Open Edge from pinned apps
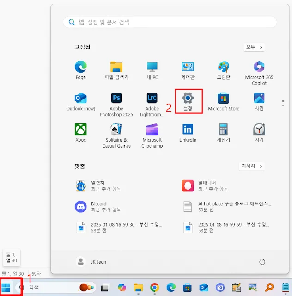This screenshot has height=296, width=292. pyautogui.click(x=81, y=70)
